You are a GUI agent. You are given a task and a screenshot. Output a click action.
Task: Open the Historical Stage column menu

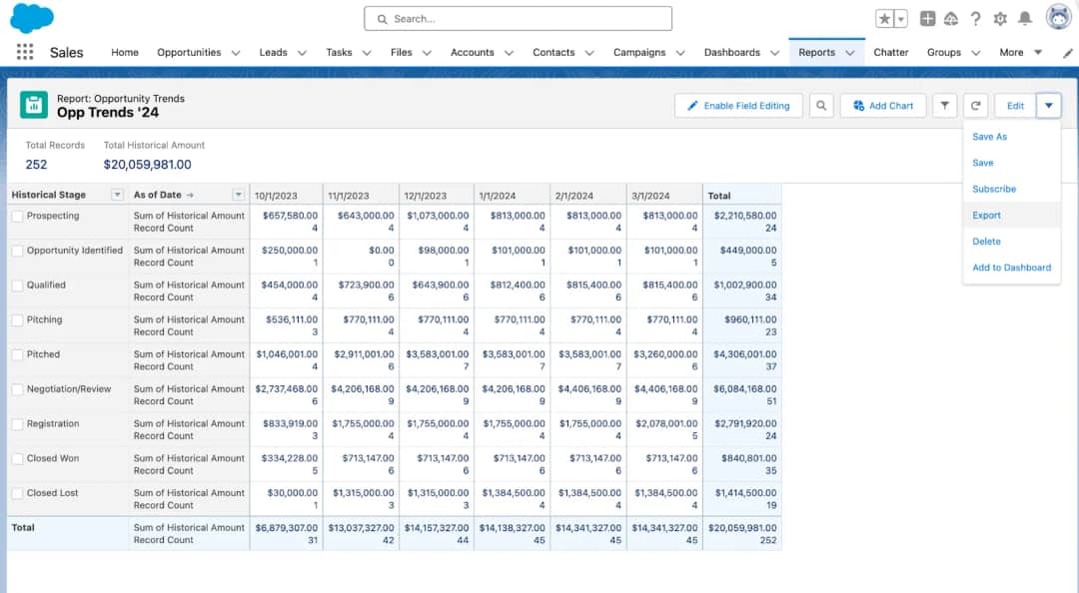pos(117,195)
